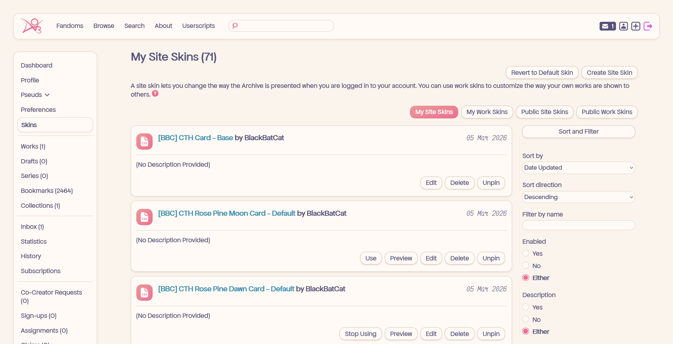Open Works (1) in the sidebar

click(33, 146)
